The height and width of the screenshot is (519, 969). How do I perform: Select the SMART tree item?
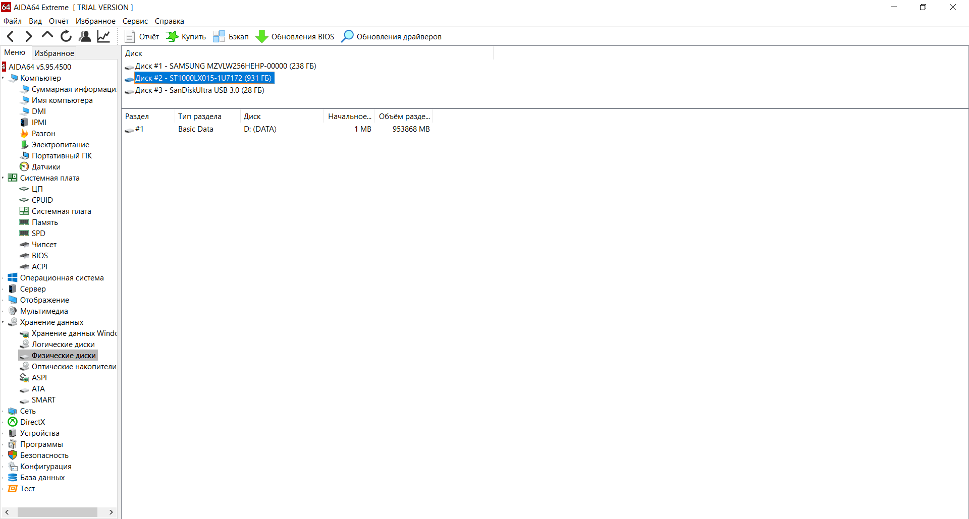[x=43, y=400]
